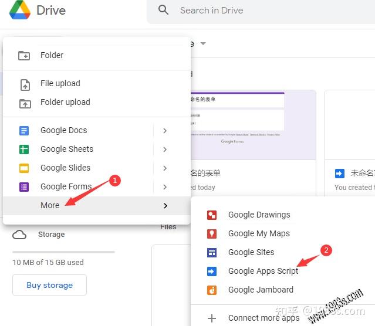Expand the More submenu arrow
Viewport: 375px width, 326px height.
(x=165, y=206)
